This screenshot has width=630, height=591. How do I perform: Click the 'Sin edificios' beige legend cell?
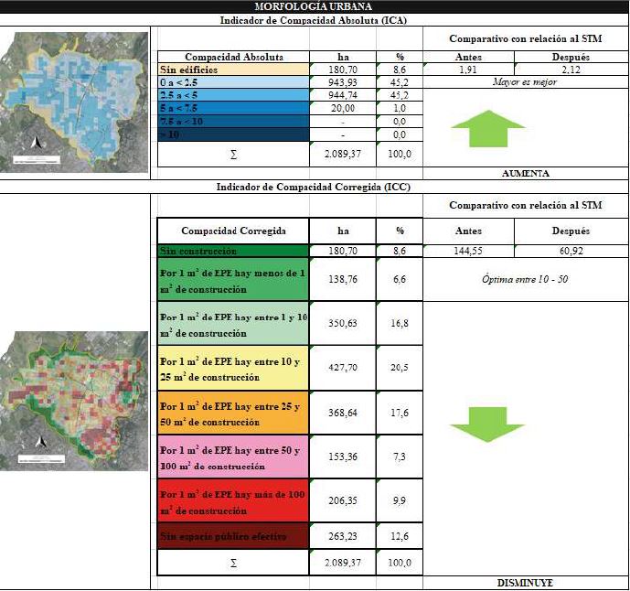point(232,70)
